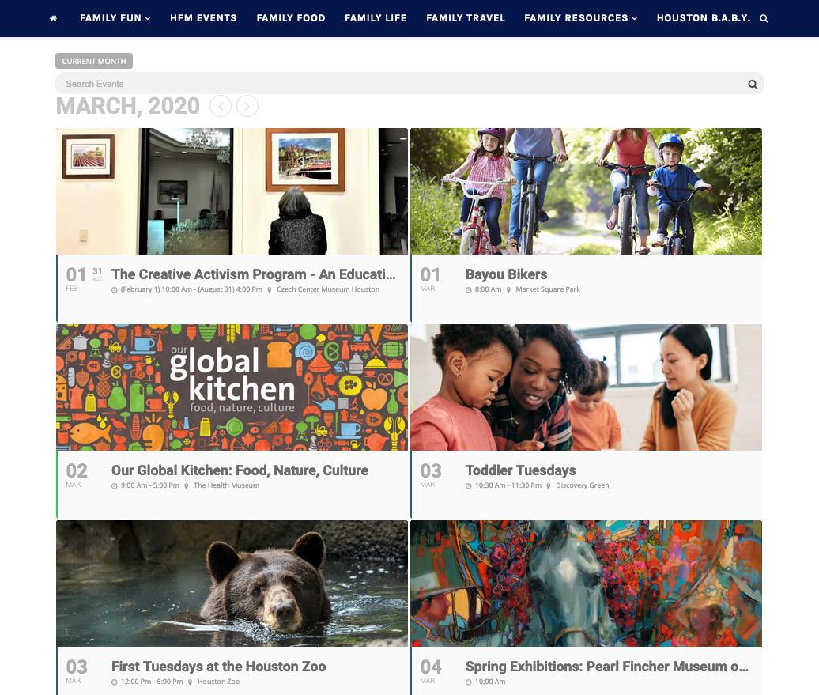Image resolution: width=819 pixels, height=695 pixels.
Task: Go to the home page icon
Action: [53, 18]
